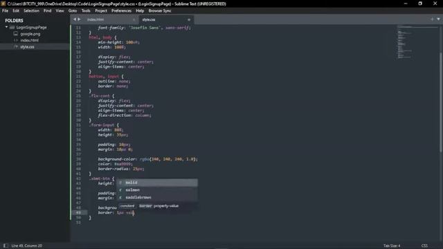The image size is (443, 249).
Task: Click the Line 49, Column 20 status
Action: click(x=26, y=246)
